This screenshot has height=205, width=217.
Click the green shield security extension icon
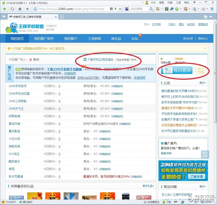(x=177, y=9)
